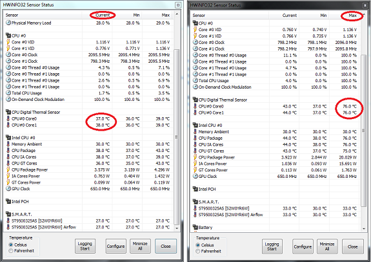Screen dimensions: 371x262
Task: Click Configure button in left window
Action: point(115,246)
